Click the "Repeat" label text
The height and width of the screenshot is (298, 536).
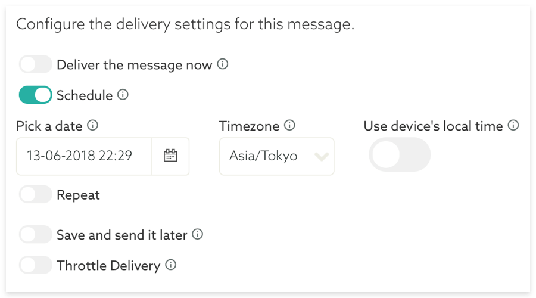click(x=78, y=195)
